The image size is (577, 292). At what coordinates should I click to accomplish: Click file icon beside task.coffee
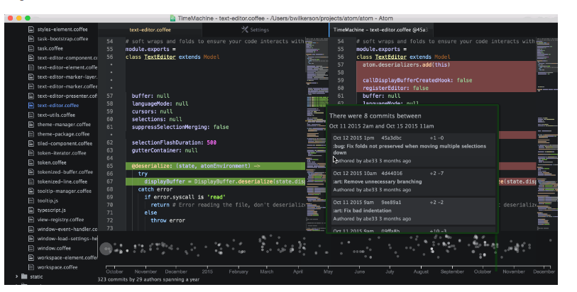(31, 48)
